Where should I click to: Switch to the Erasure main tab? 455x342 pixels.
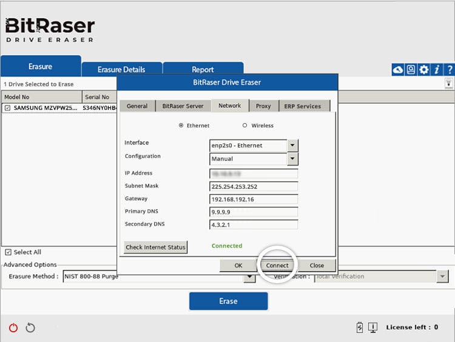tap(41, 67)
